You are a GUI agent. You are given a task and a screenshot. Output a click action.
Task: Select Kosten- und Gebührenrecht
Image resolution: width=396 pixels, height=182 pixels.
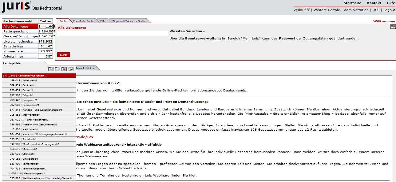39,124
